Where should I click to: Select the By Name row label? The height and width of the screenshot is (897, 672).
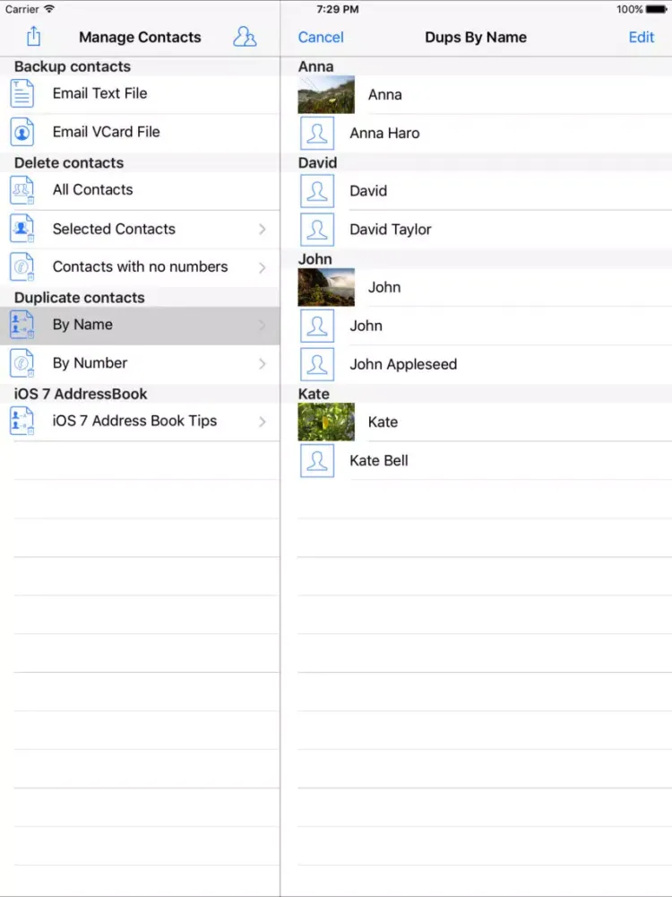[x=82, y=325]
